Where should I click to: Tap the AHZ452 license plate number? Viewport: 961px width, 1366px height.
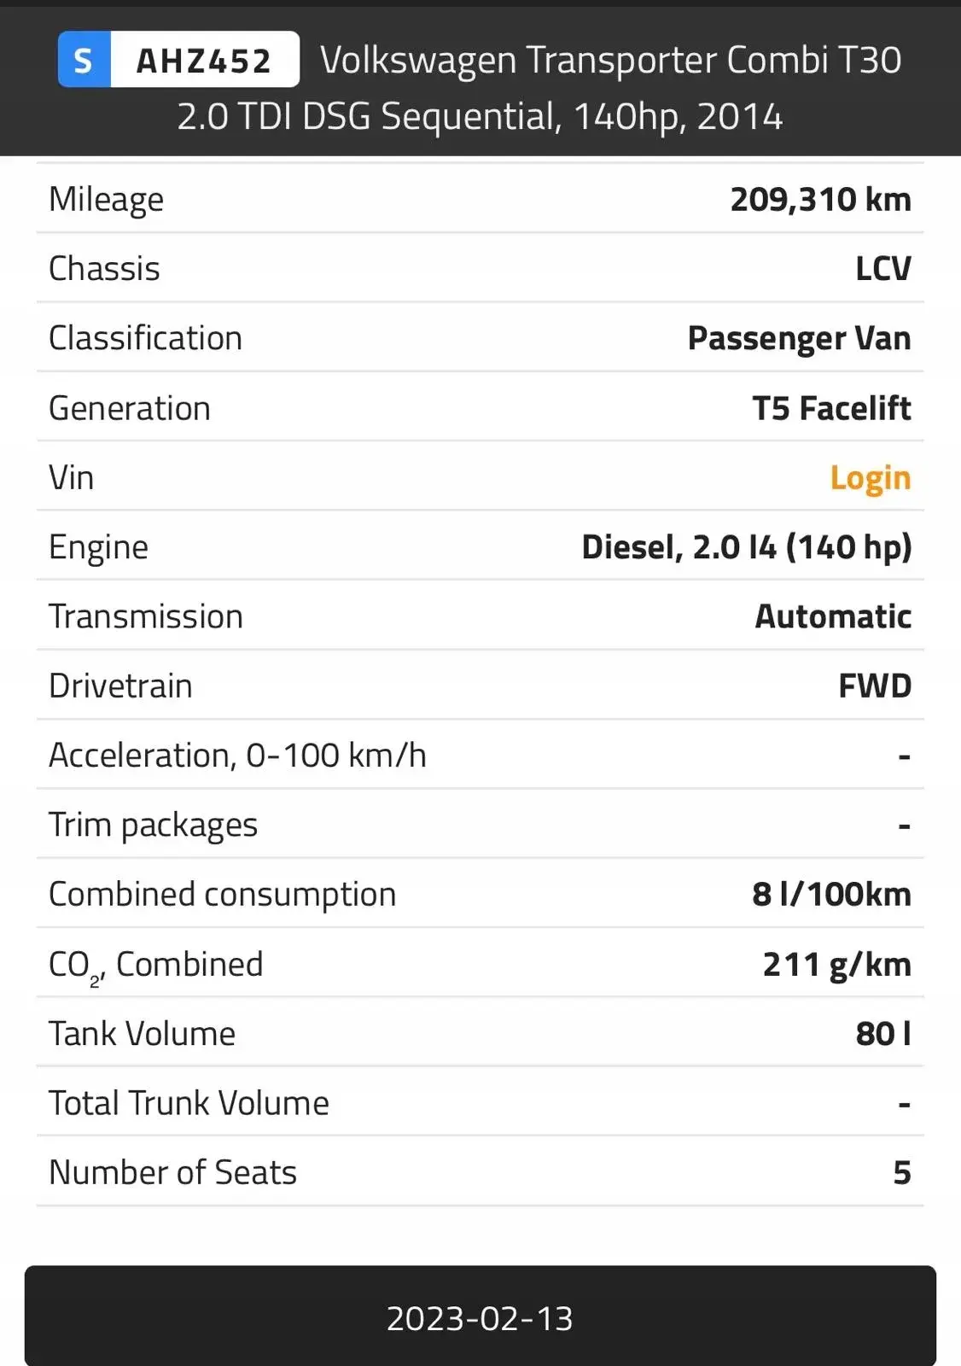(204, 61)
